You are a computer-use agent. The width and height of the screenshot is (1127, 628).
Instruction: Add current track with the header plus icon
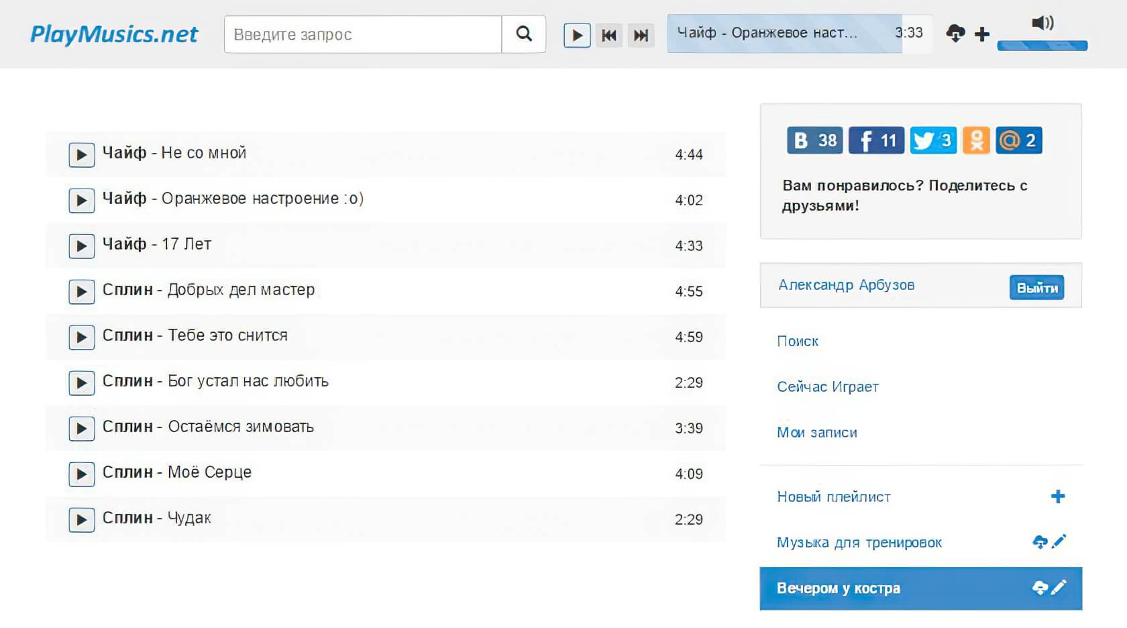point(982,34)
